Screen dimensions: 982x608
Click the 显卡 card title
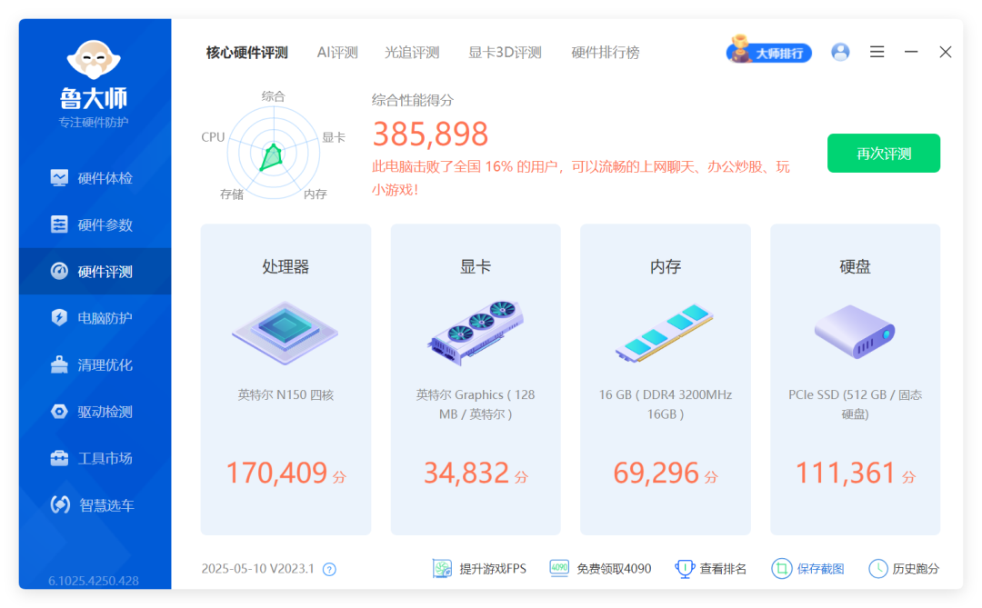476,267
